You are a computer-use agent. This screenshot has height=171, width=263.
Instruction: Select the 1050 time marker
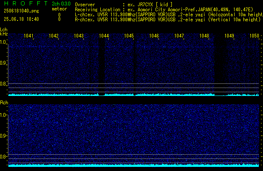pos(254,36)
